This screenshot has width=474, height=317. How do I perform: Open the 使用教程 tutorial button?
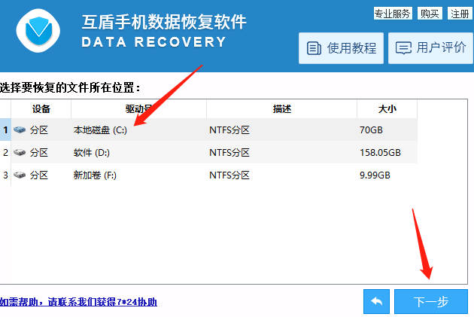click(x=341, y=48)
